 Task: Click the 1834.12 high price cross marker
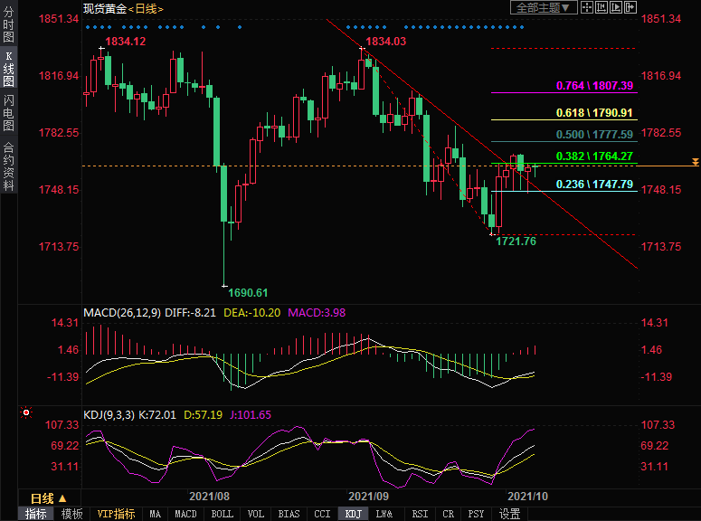pyautogui.click(x=100, y=47)
